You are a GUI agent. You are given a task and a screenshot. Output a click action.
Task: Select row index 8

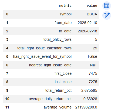(x=7, y=82)
